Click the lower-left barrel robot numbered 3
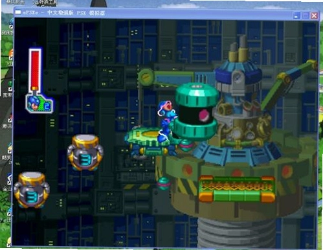The width and height of the screenshot is (323, 250). tap(32, 190)
